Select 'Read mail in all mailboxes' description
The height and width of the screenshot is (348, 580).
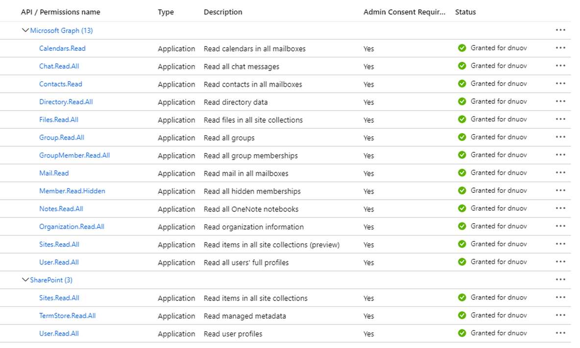tap(246, 173)
